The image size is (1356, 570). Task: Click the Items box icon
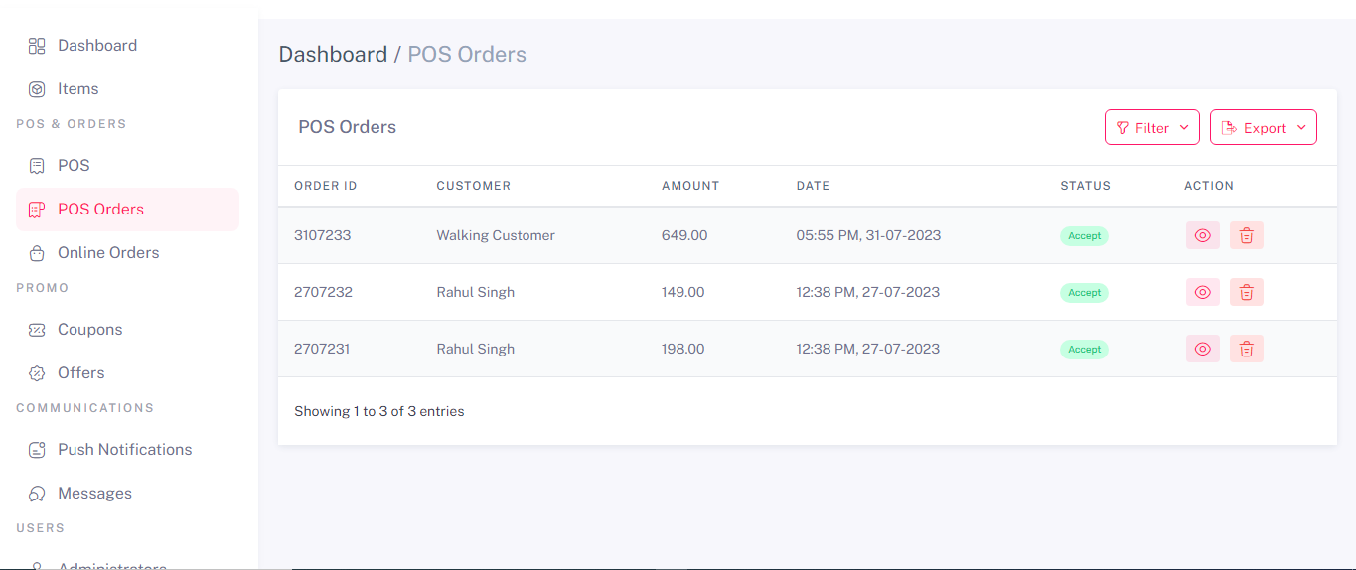coord(37,89)
